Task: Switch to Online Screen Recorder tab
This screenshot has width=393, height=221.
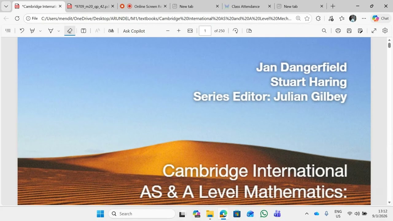Action: coord(144,6)
